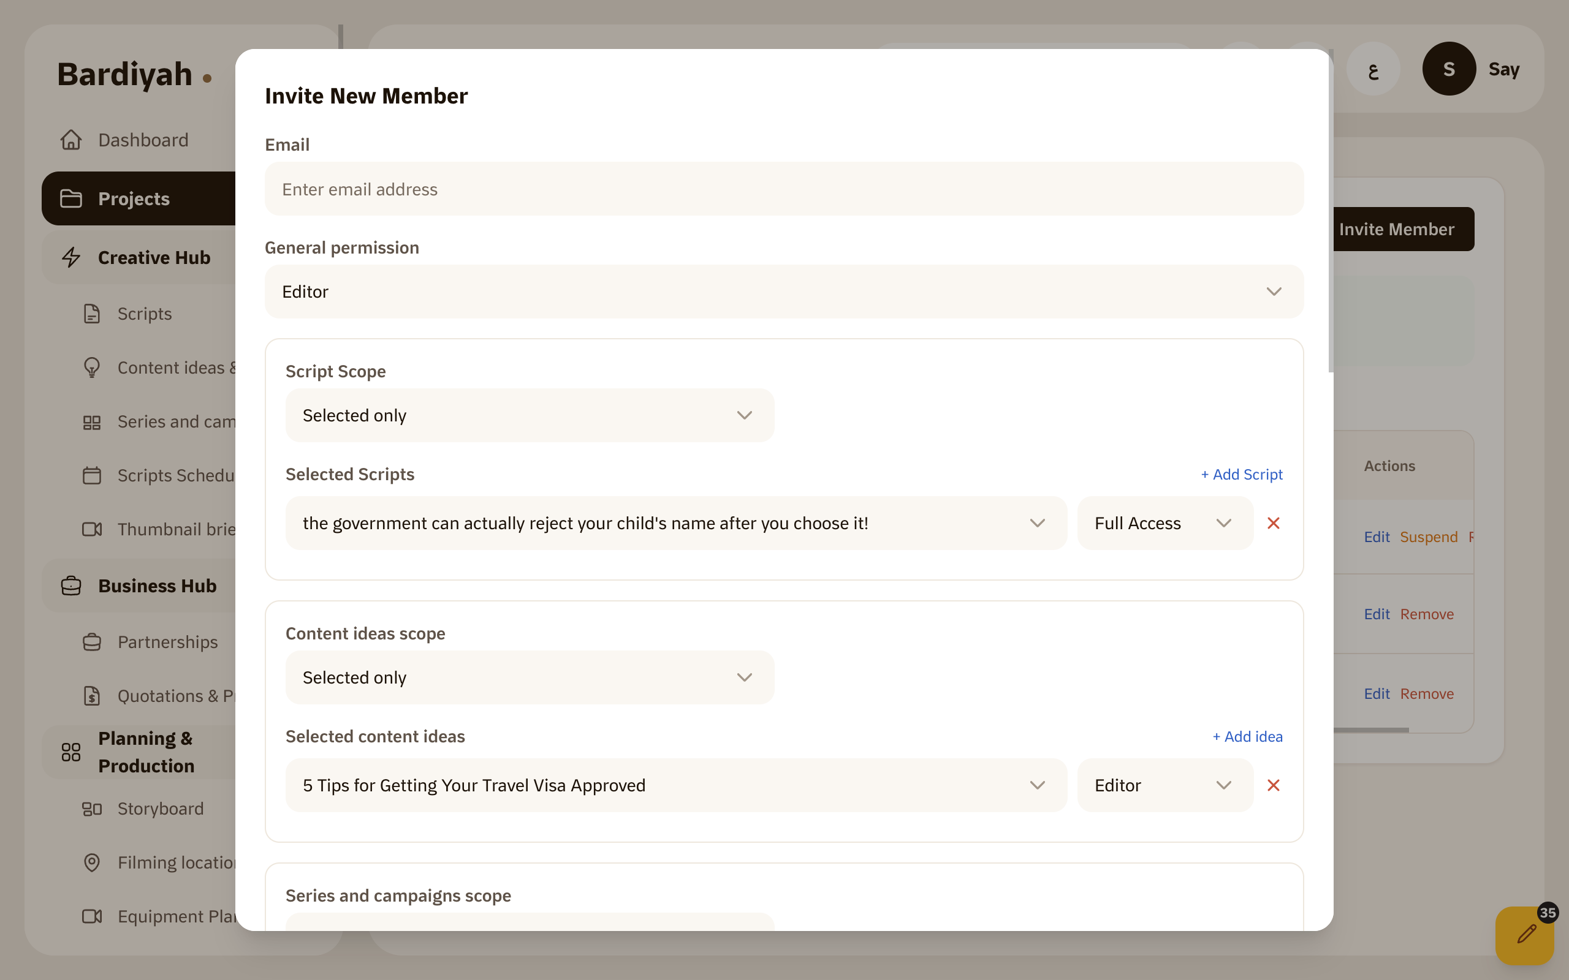
Task: Switch language with the ع button
Action: pos(1372,69)
